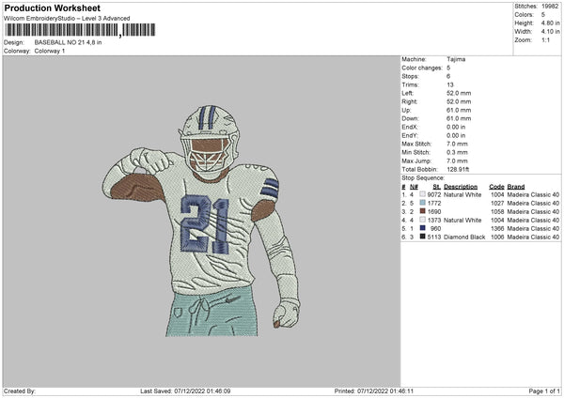Click the width value '4.10 in'
This screenshot has height=398, width=564.
(550, 32)
